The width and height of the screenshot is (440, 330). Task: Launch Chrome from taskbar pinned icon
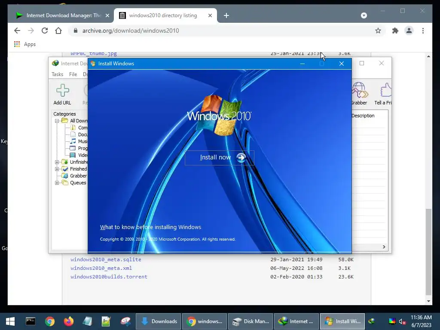(50, 321)
